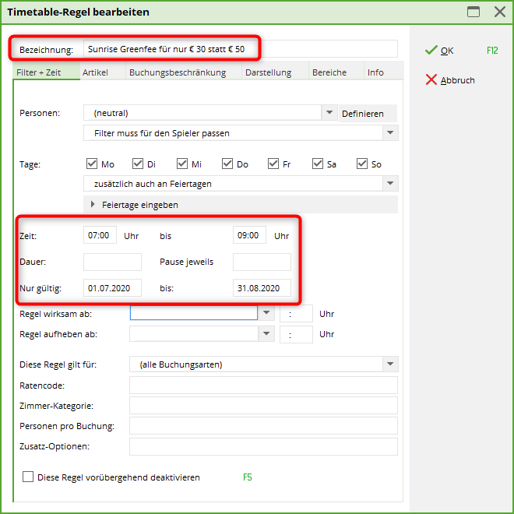Maximize the Timetable-Regel dialog window
The width and height of the screenshot is (514, 514).
click(x=473, y=12)
